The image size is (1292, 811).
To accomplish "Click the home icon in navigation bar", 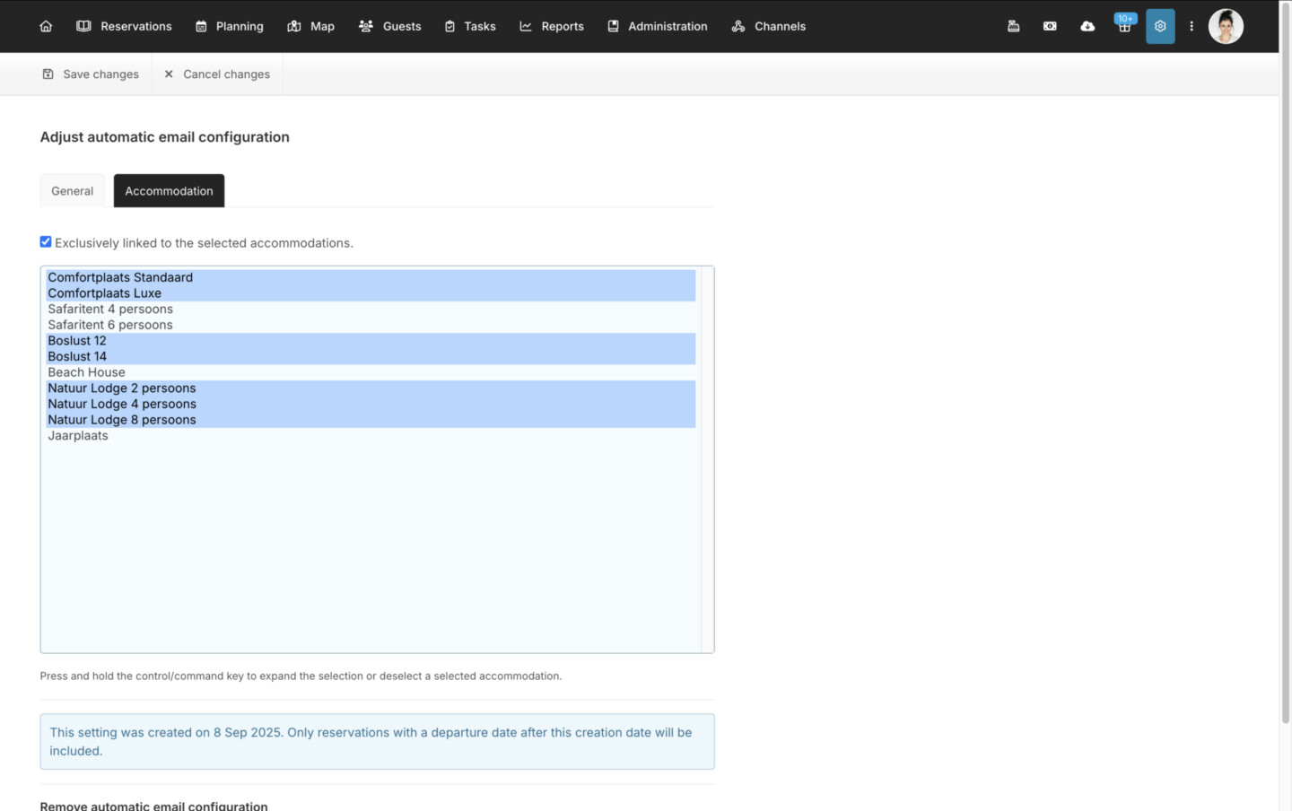I will [x=46, y=26].
